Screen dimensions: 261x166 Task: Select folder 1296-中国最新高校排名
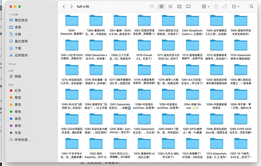[x=217, y=94]
